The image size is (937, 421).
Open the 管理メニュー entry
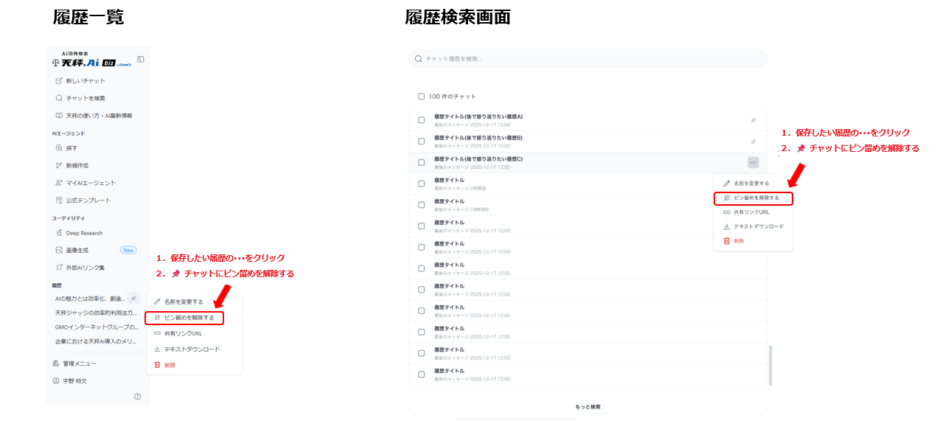(74, 363)
